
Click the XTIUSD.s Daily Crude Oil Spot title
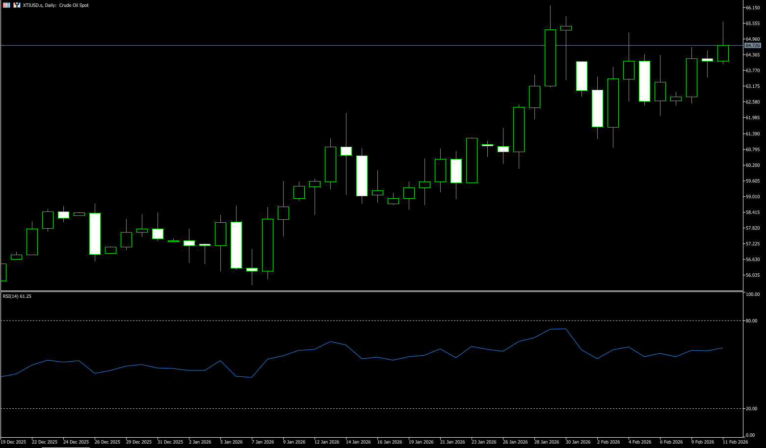click(x=56, y=5)
